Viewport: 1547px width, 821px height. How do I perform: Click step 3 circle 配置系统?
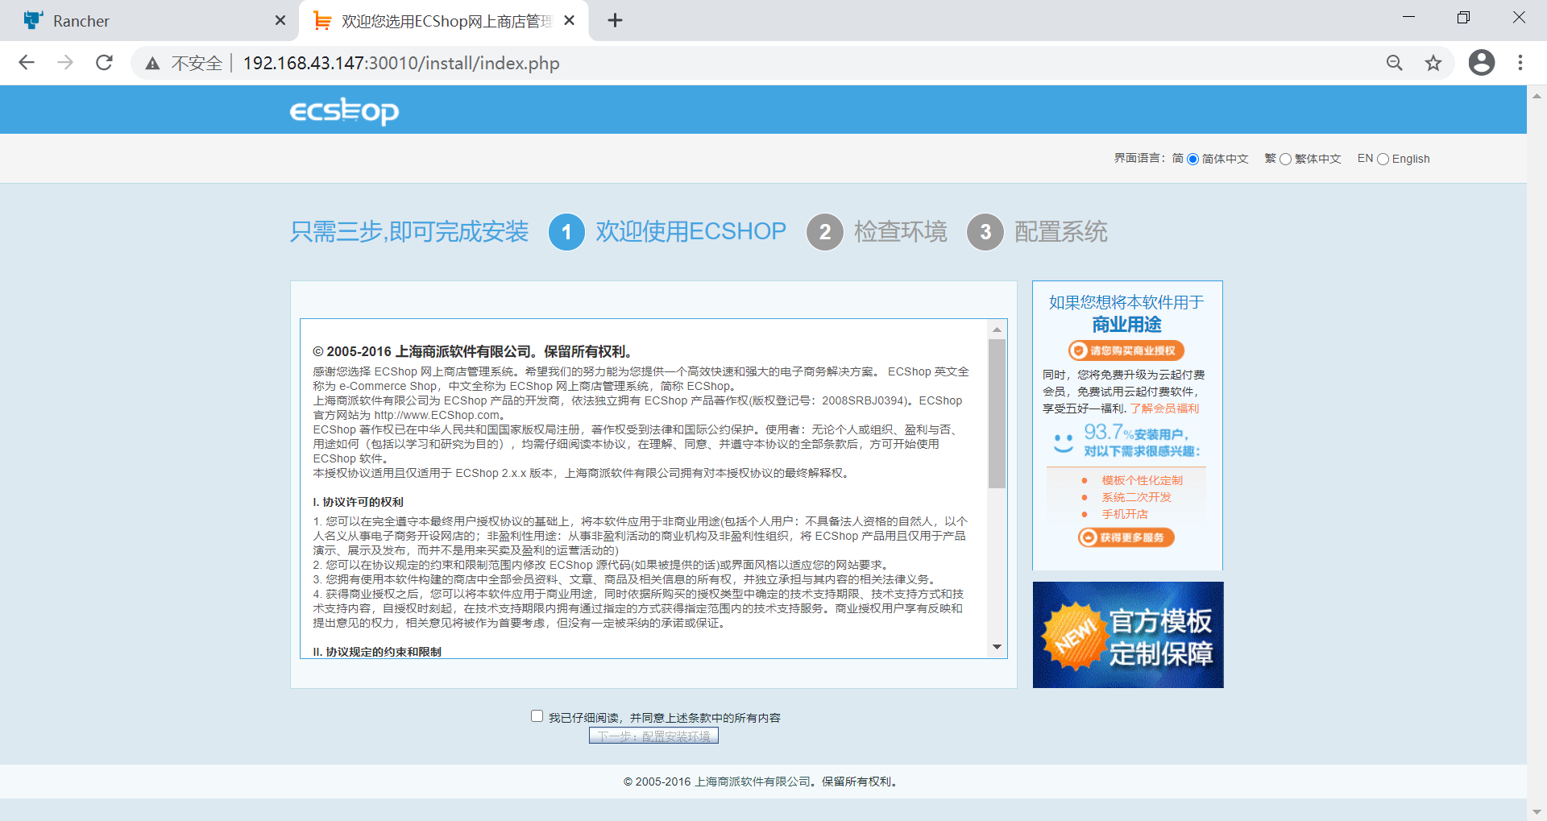coord(985,232)
